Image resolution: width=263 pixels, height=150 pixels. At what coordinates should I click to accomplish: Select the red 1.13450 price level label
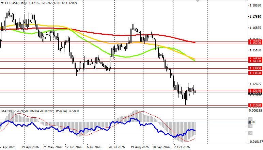pyautogui.click(x=255, y=73)
